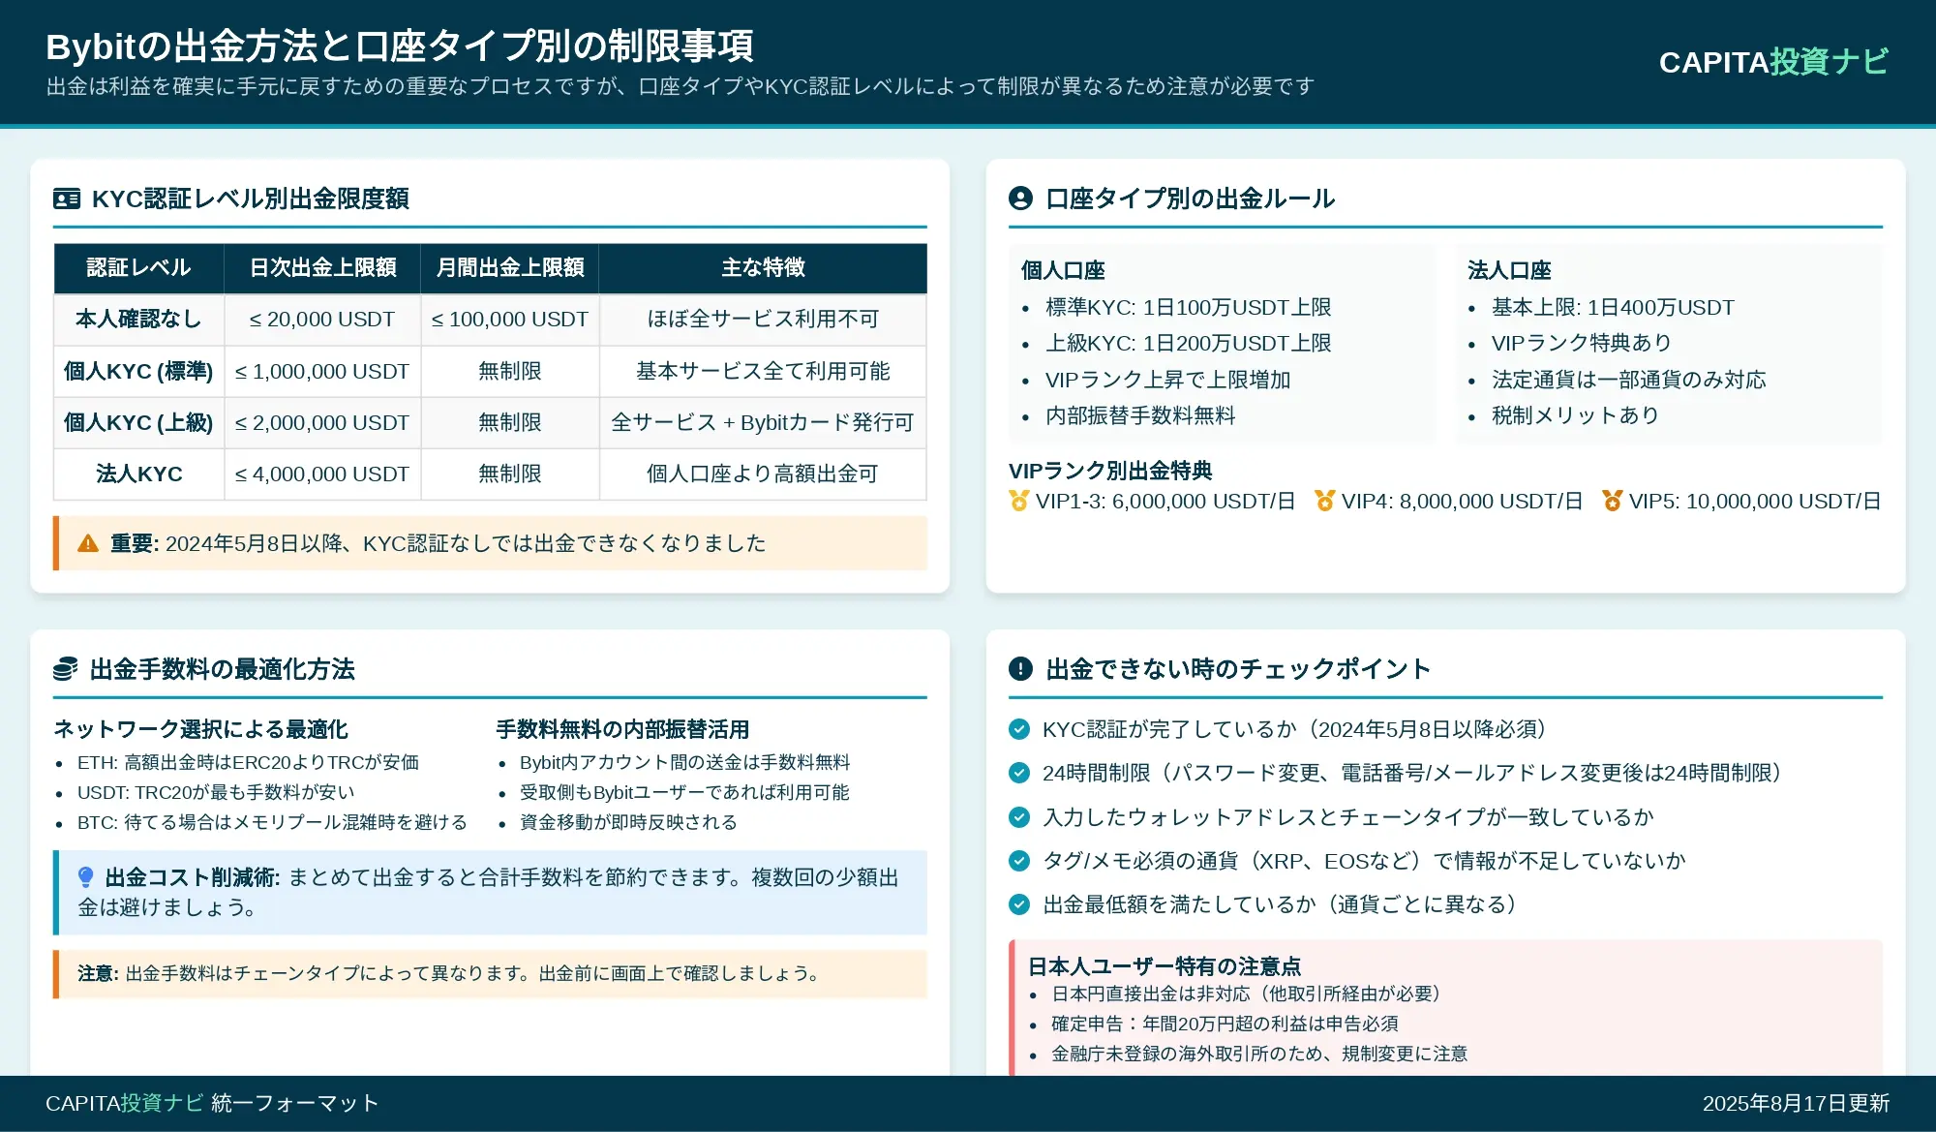
Task: Click VIP5: 10,000,000 USDT/日 text
Action: 1754,502
